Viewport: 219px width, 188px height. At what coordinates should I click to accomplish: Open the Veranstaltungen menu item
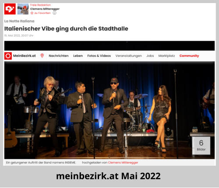pos(128,56)
